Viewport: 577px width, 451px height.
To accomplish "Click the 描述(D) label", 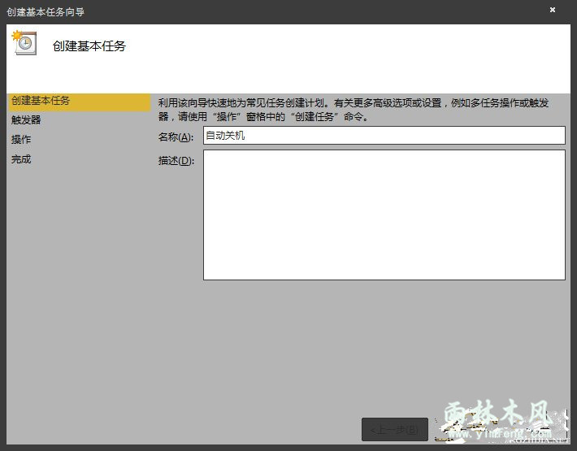I will coord(176,161).
